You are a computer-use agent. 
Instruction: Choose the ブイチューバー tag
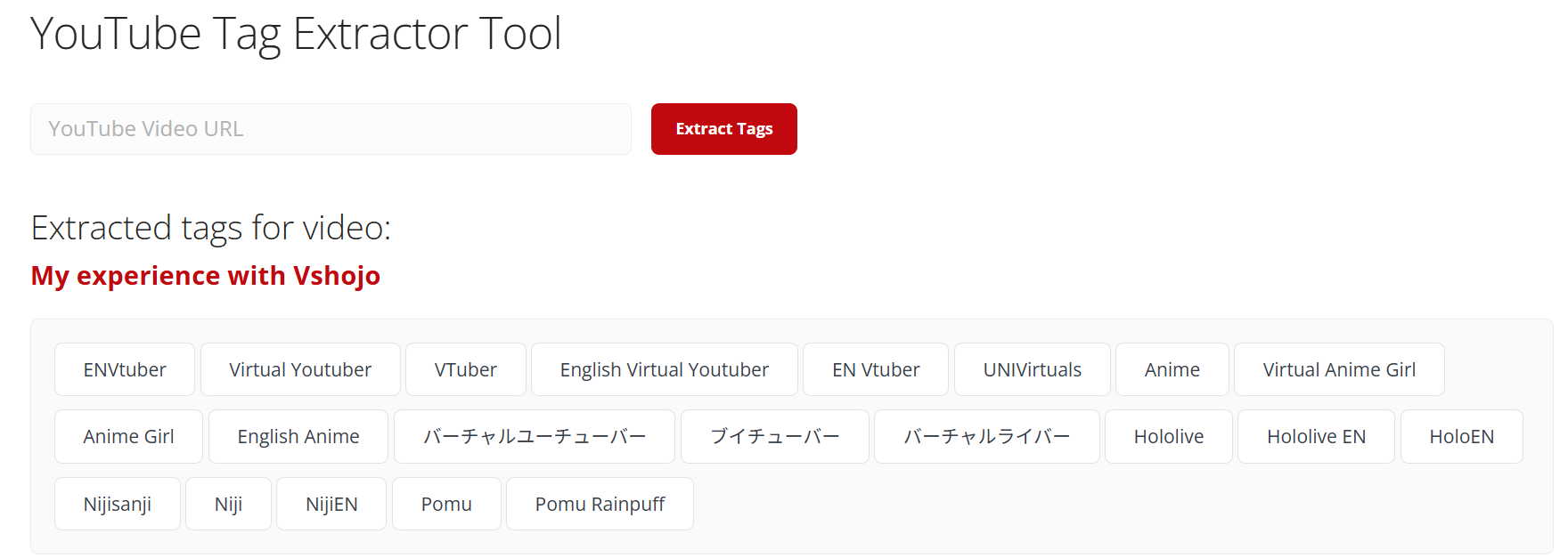tap(775, 436)
